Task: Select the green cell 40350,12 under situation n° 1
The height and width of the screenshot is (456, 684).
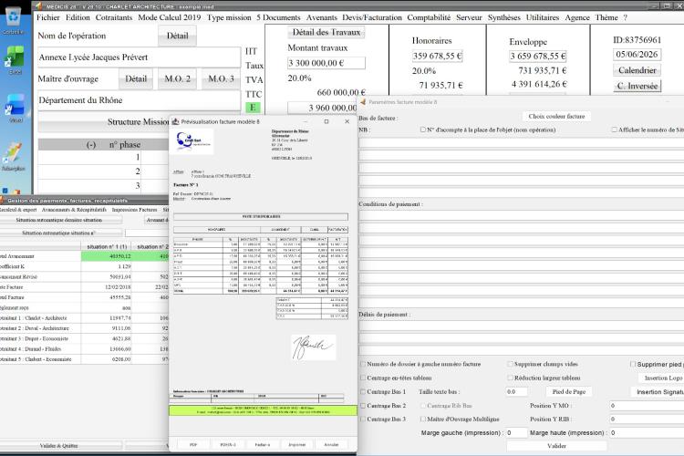Action: point(106,256)
